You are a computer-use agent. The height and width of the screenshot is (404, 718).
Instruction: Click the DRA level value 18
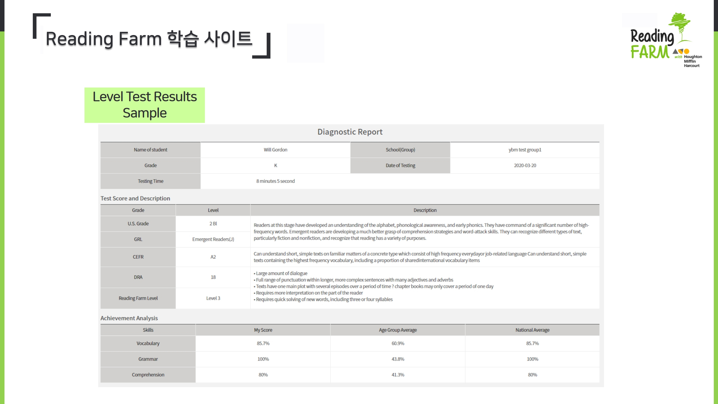coord(213,277)
